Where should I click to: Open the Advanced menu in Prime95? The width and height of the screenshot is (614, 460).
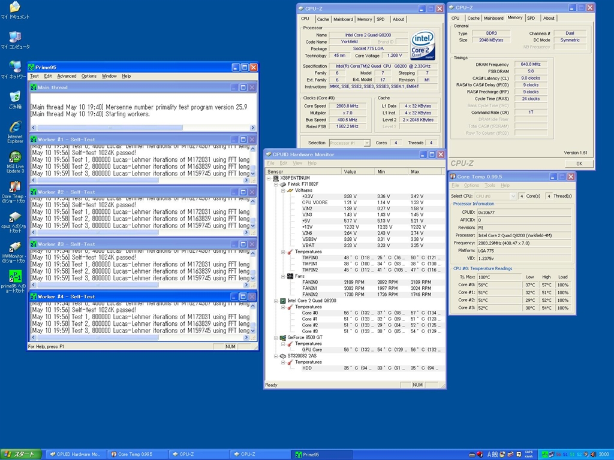[x=67, y=76]
